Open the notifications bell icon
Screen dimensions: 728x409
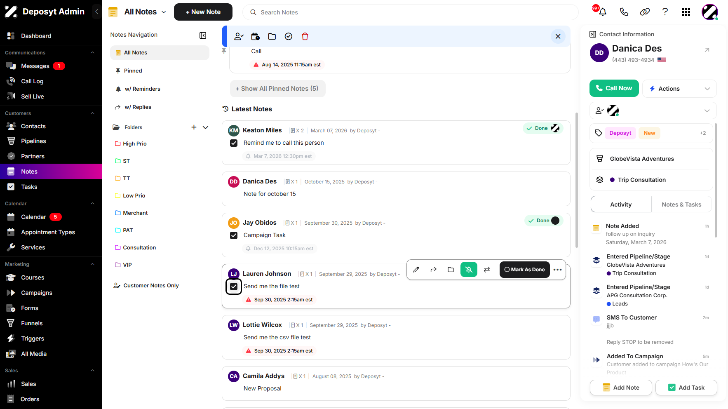602,12
